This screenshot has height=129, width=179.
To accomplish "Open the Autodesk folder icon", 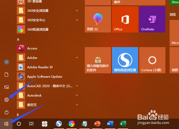I will pos(21,95).
